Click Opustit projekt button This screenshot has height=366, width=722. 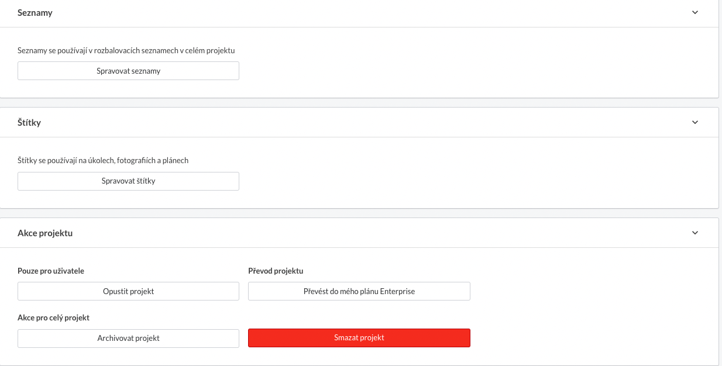pyautogui.click(x=128, y=291)
